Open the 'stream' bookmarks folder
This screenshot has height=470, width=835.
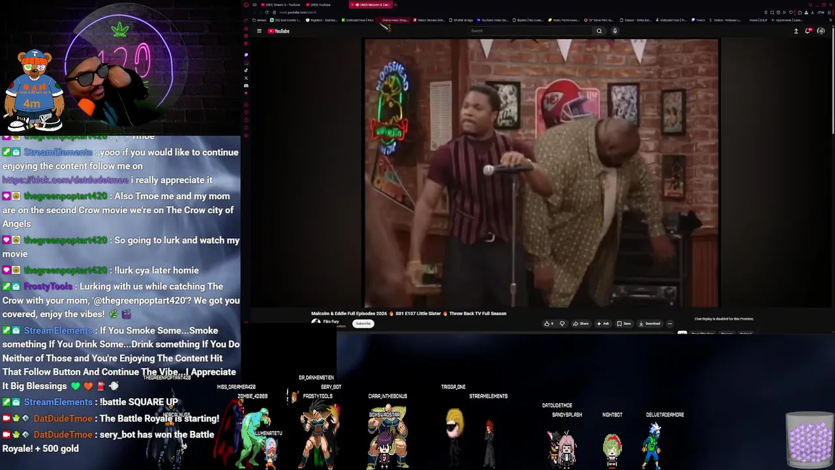[x=260, y=20]
